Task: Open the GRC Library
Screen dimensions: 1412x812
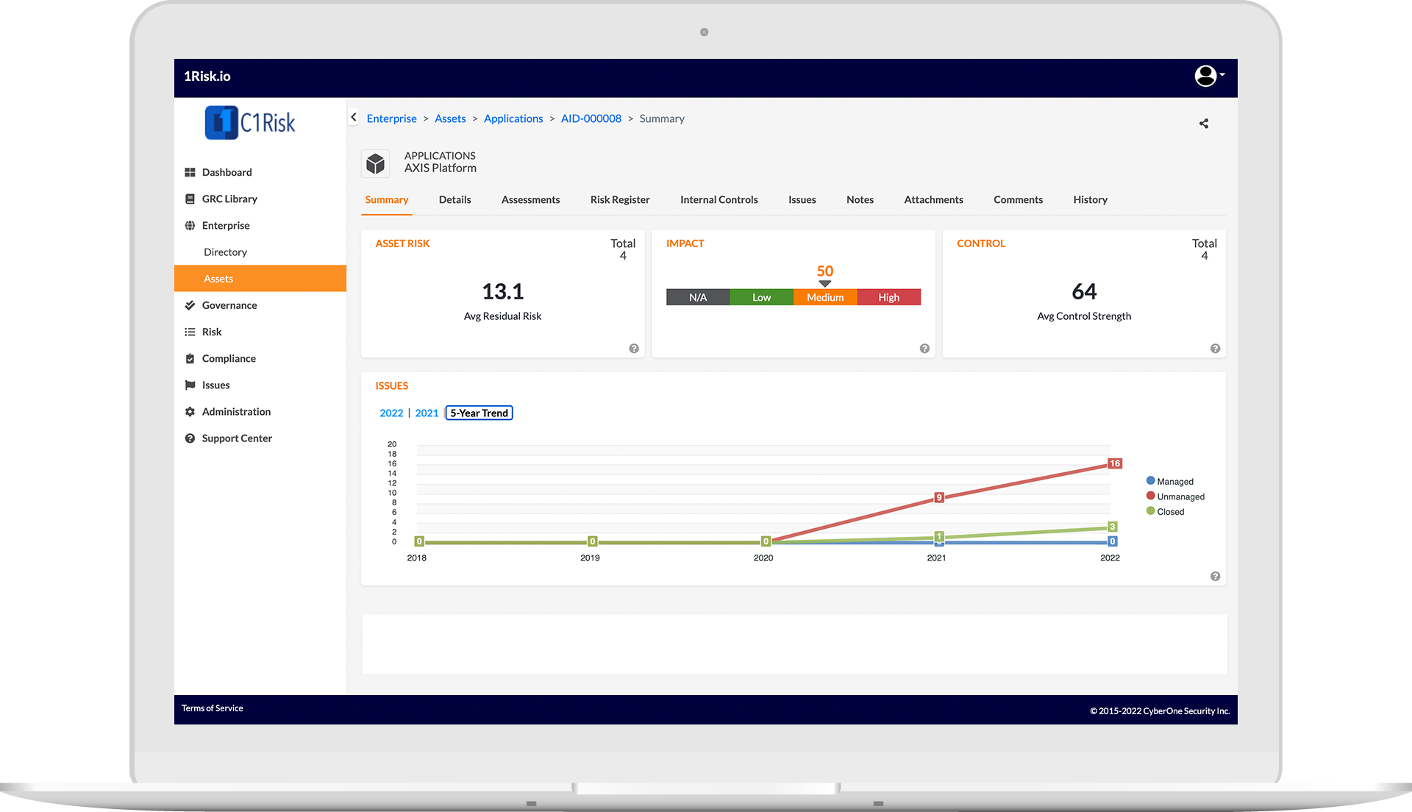Action: (x=229, y=199)
